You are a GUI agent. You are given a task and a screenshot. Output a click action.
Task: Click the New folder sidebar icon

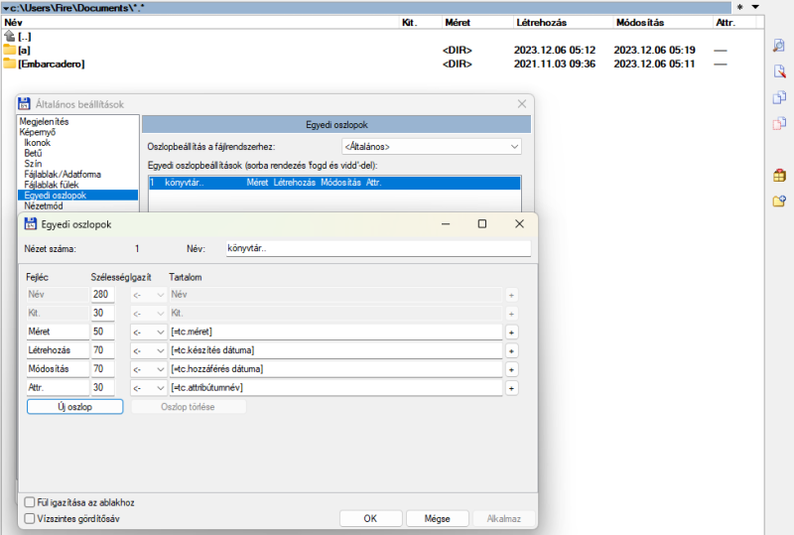pos(779,201)
